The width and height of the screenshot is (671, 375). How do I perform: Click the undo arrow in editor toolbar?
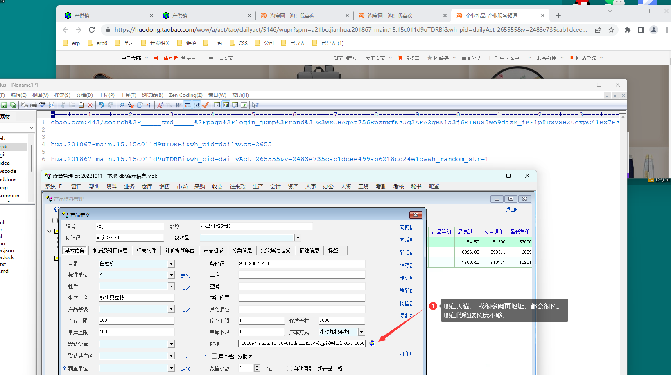click(101, 105)
